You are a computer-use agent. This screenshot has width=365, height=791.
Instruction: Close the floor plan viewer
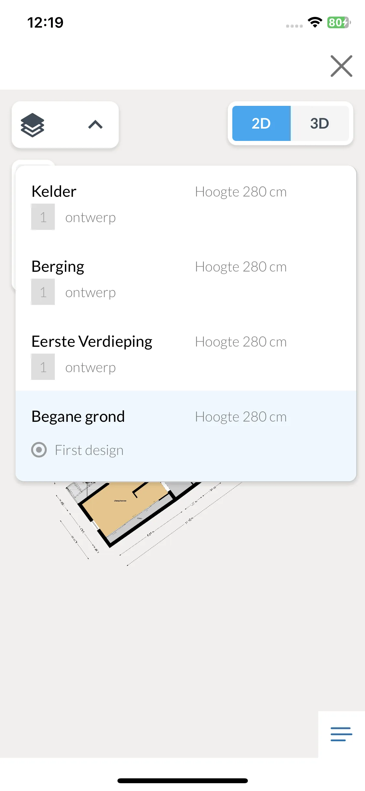pyautogui.click(x=341, y=66)
